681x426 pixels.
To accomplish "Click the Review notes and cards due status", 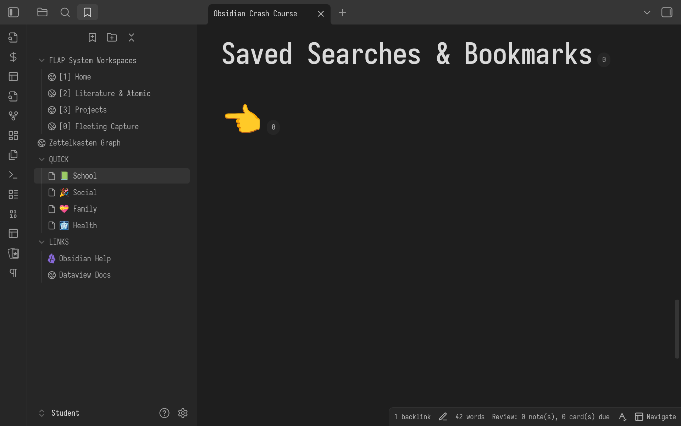I will pos(551,417).
